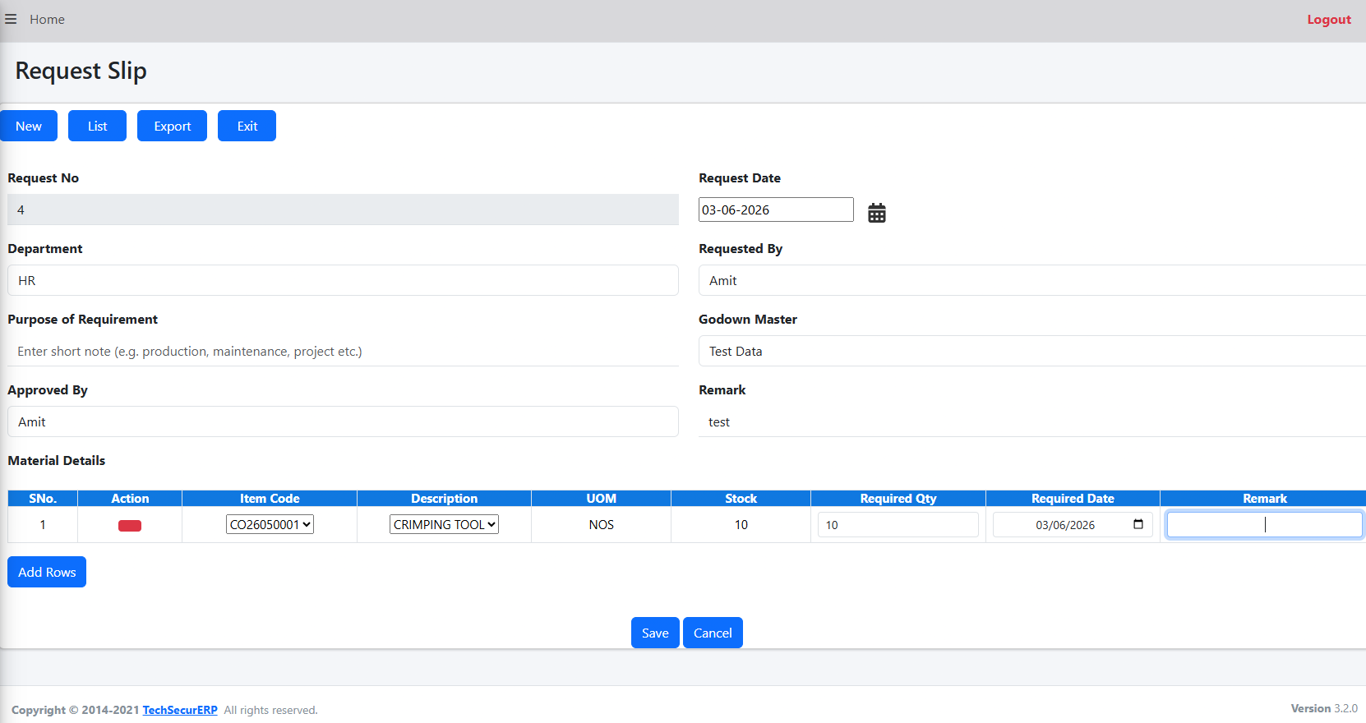Click the red delete row button
The image size is (1366, 723).
[130, 525]
